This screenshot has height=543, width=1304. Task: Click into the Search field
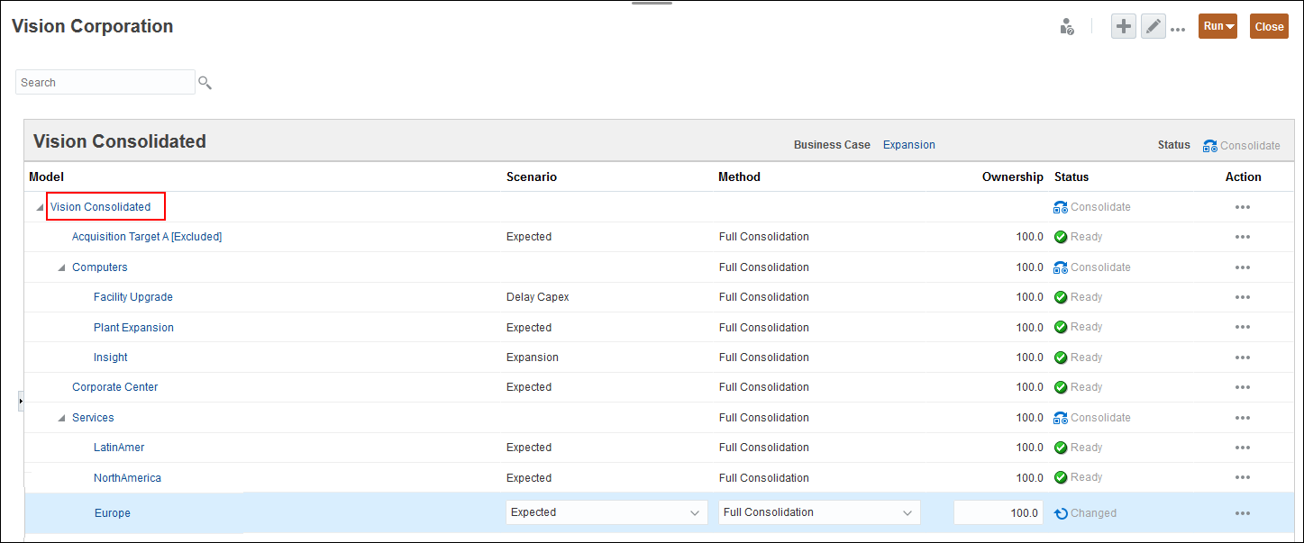point(105,83)
